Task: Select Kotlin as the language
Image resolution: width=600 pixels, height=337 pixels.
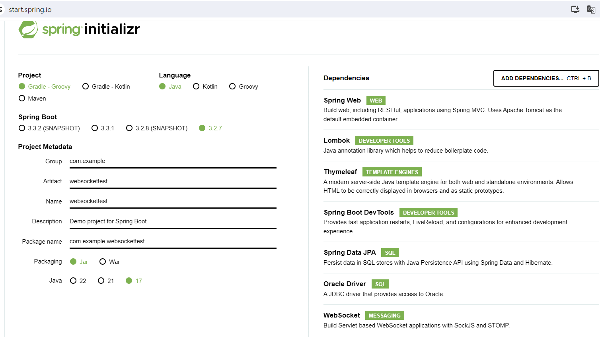Action: [196, 87]
